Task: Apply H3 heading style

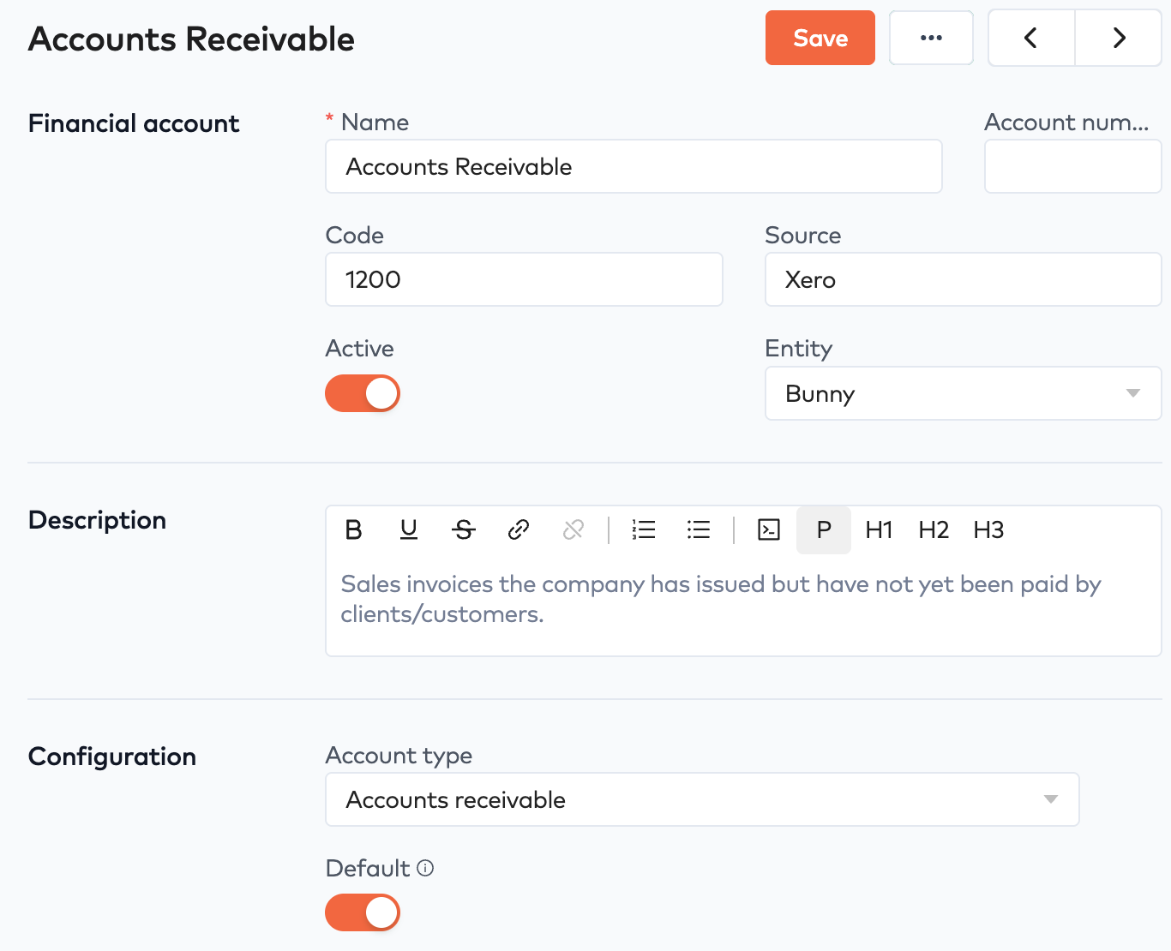Action: pyautogui.click(x=988, y=530)
